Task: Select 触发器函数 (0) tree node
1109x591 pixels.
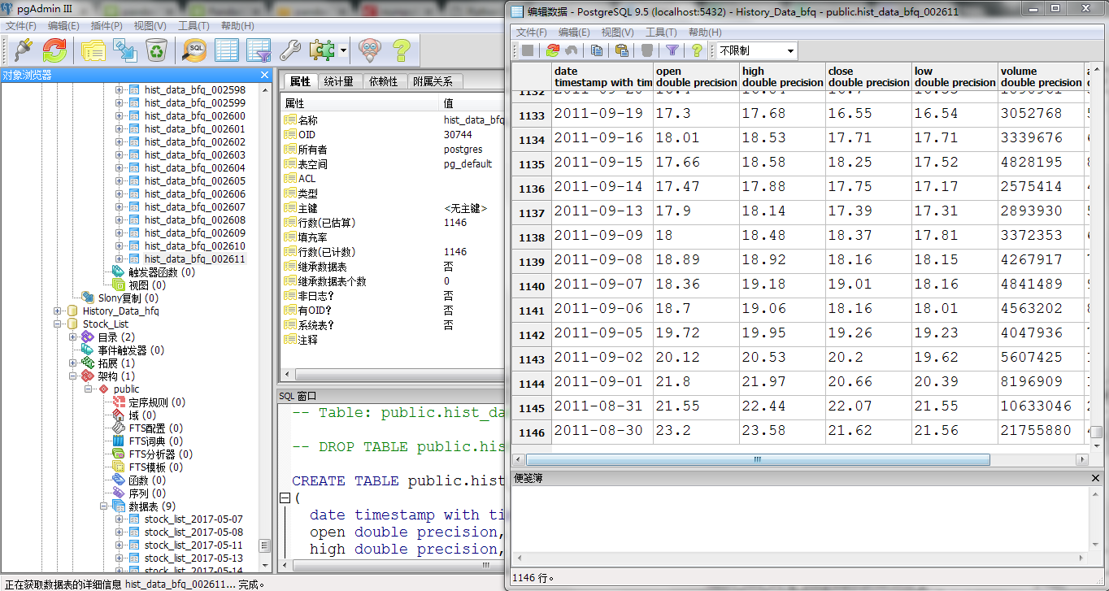Action: [x=162, y=272]
